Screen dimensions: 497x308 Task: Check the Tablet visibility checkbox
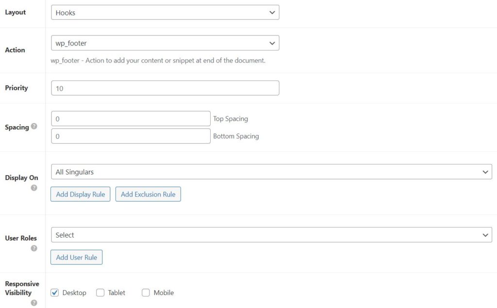tap(100, 292)
